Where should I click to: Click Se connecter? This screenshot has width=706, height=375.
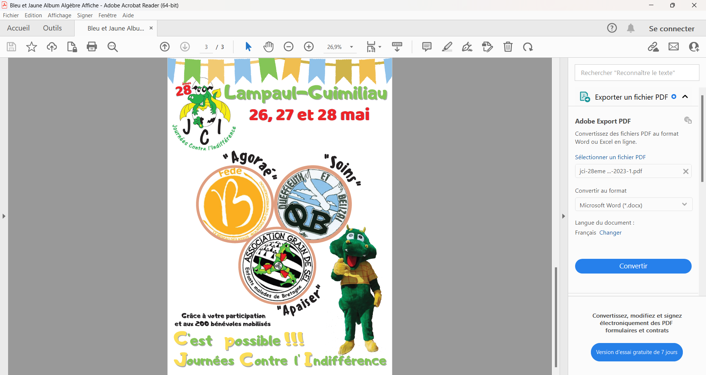pos(671,28)
